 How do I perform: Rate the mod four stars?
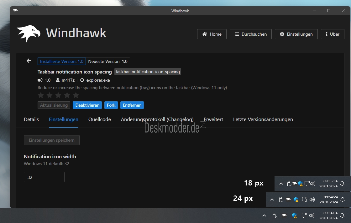click(x=67, y=95)
